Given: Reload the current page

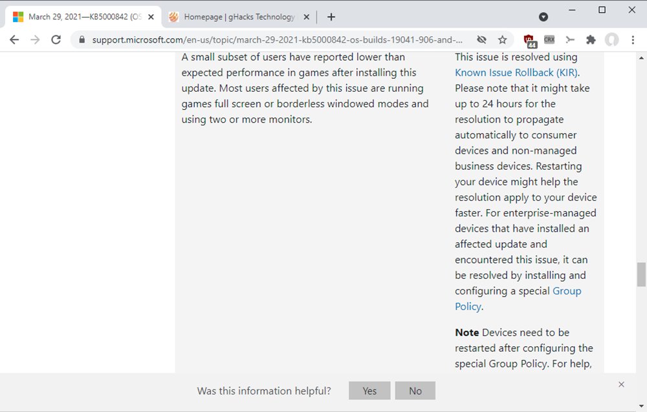Looking at the screenshot, I should coord(56,39).
